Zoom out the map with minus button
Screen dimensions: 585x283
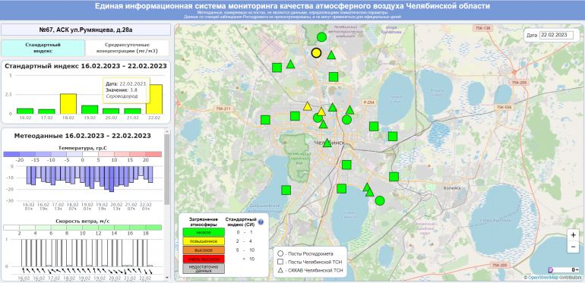[x=573, y=247]
